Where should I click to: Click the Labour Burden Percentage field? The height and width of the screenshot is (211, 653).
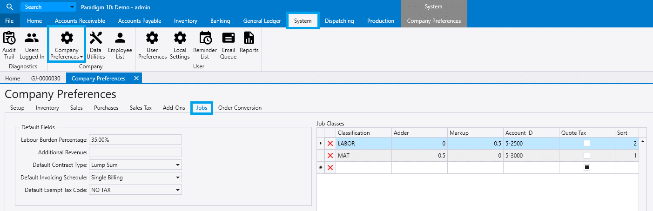(135, 139)
